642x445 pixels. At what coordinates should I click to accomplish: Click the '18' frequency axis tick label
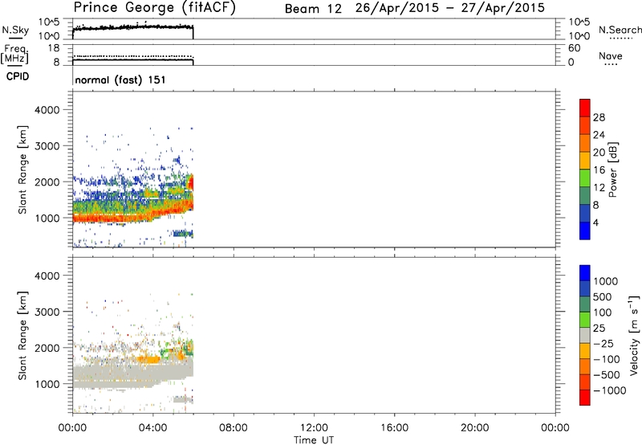(54, 48)
